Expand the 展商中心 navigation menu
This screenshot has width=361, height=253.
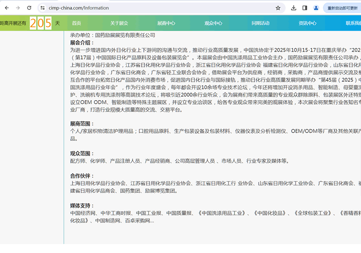coord(166,23)
